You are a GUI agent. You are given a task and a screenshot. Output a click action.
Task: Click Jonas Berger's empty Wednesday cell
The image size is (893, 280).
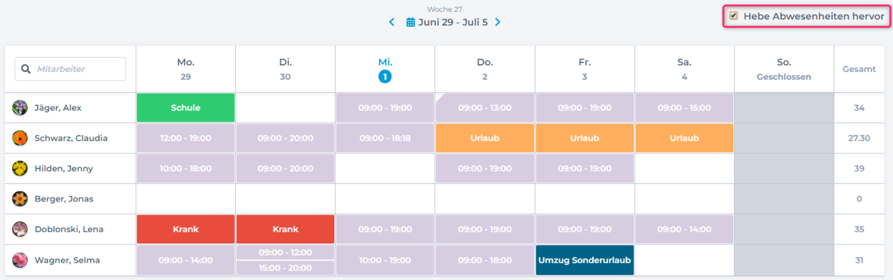point(385,199)
